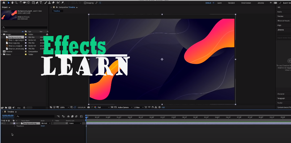The width and height of the screenshot is (291, 143).
Task: Open the Effects & Presets panel
Action: coord(283,21)
